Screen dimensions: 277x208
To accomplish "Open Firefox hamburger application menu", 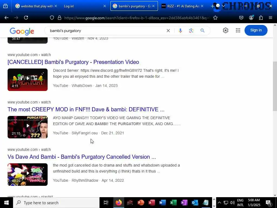I will pos(271,18).
